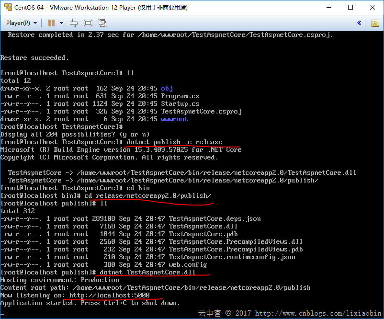Click the Send Ctrl+Alt+Del icon
Screen dimensions: 384x319
[x=74, y=23]
